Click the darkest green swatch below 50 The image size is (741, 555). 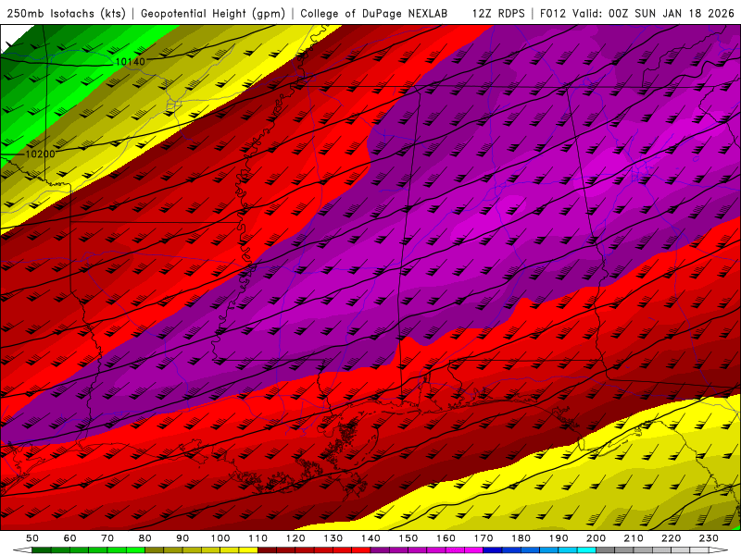[42, 550]
